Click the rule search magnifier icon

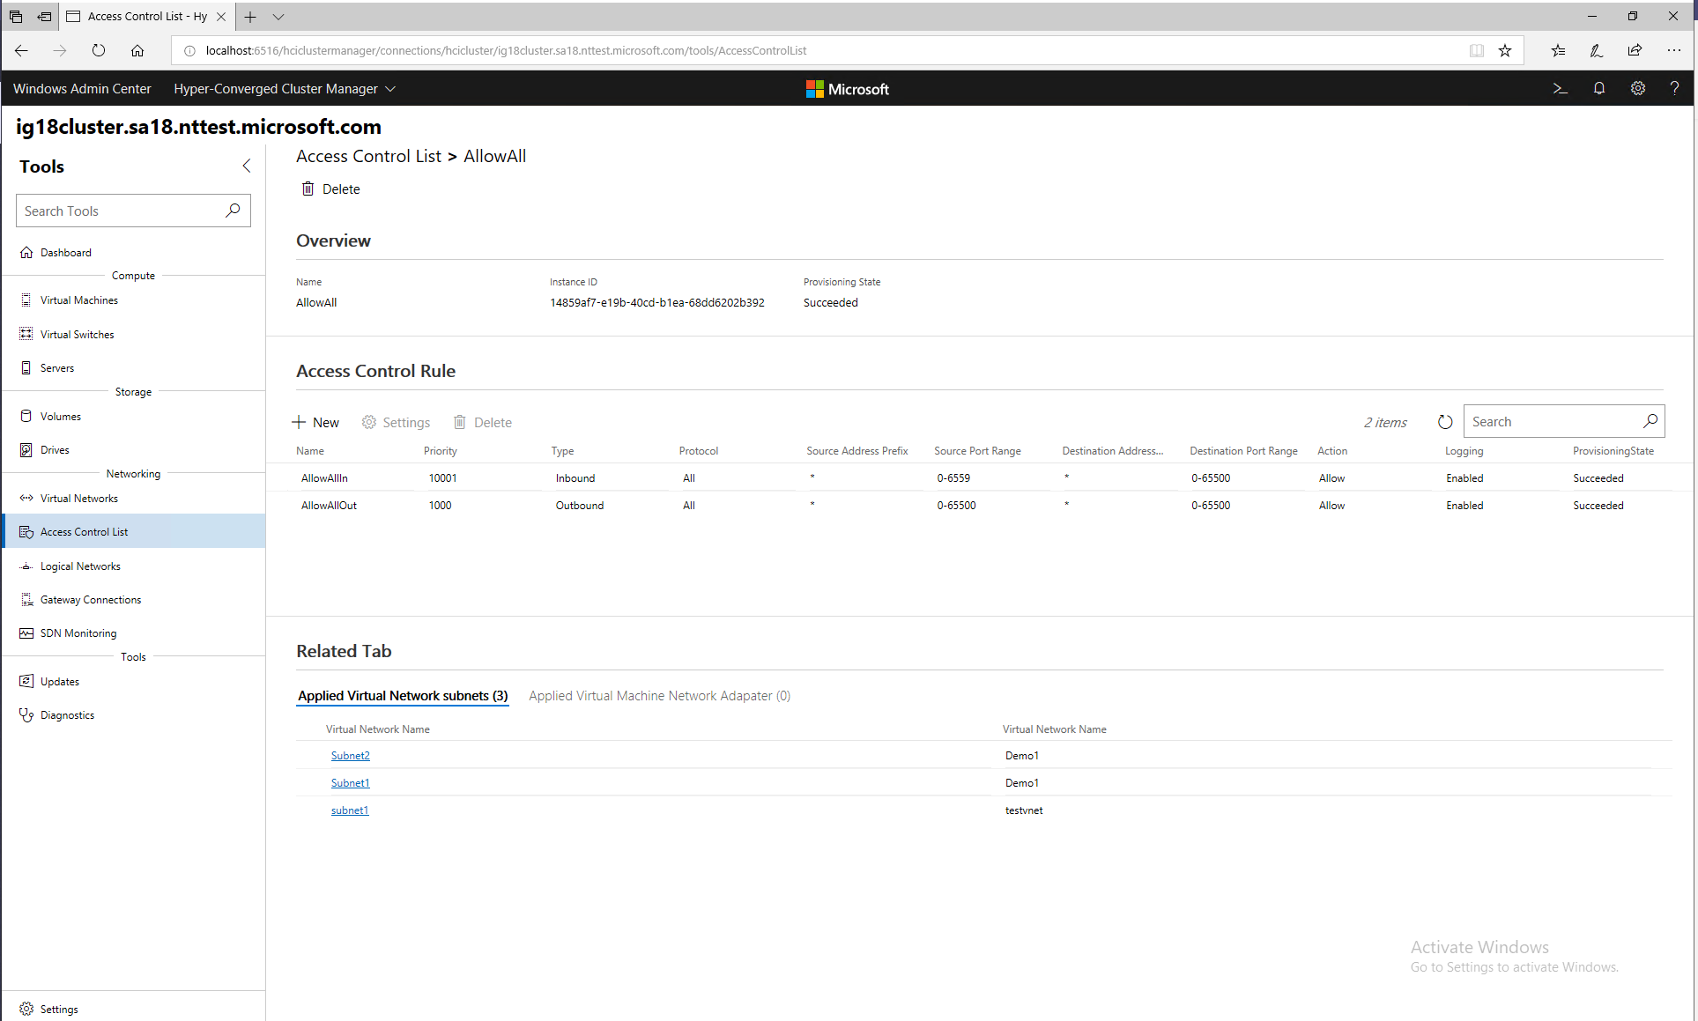coord(1650,422)
